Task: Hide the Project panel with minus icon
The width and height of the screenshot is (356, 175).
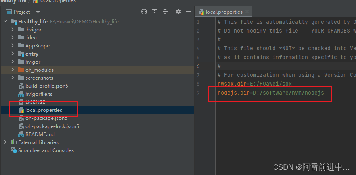Action: (189, 12)
